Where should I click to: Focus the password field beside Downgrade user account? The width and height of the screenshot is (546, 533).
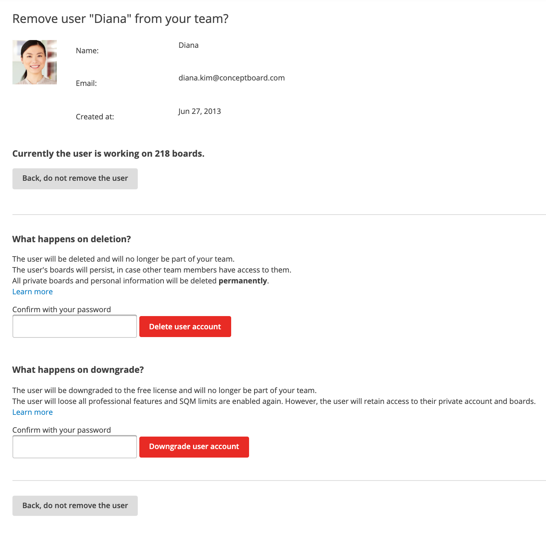[x=75, y=447]
